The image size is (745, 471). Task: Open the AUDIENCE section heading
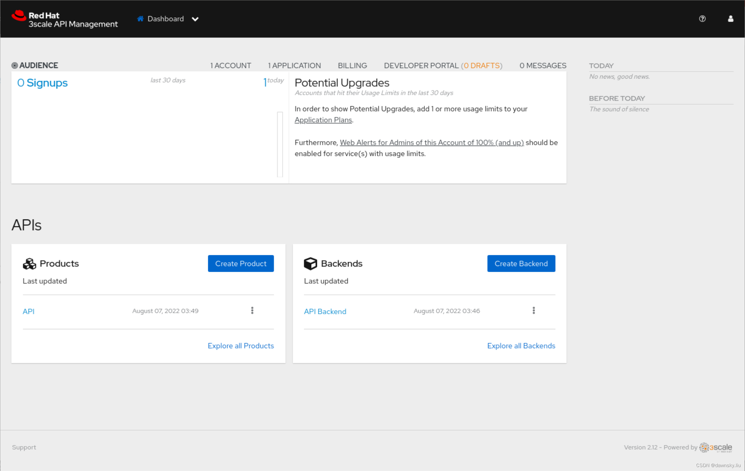[39, 66]
